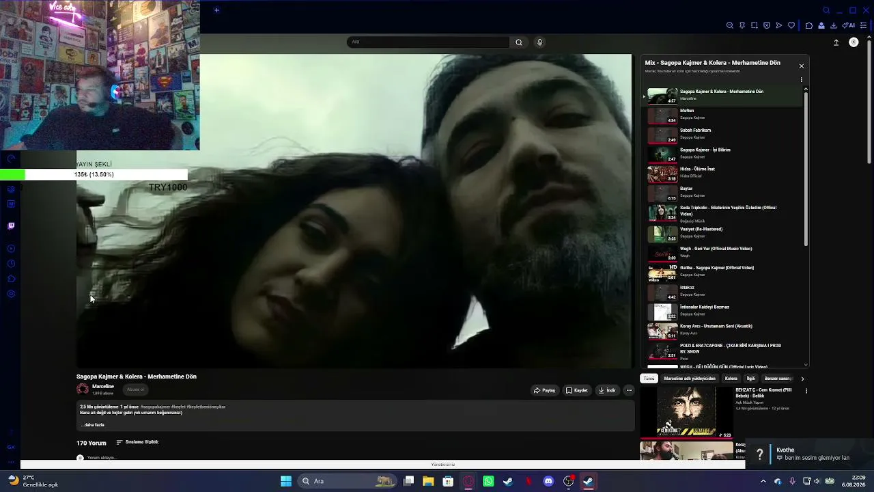Click the send arrow icon in toolbar
This screenshot has width=874, height=492.
pos(779,25)
